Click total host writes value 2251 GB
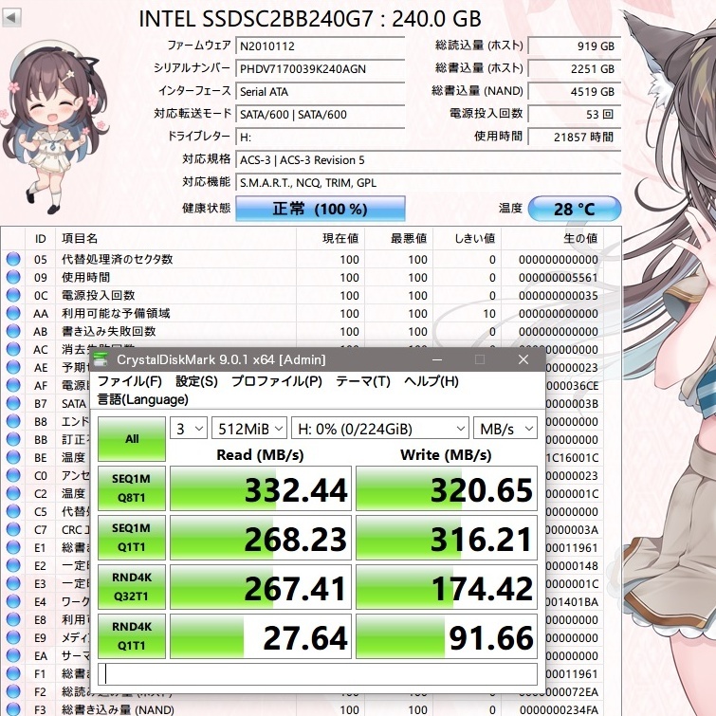This screenshot has height=716, width=716. (575, 68)
